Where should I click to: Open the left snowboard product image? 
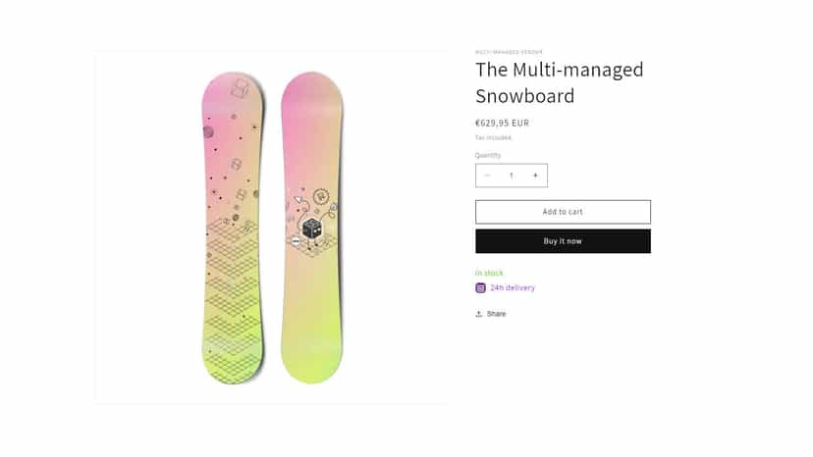233,228
